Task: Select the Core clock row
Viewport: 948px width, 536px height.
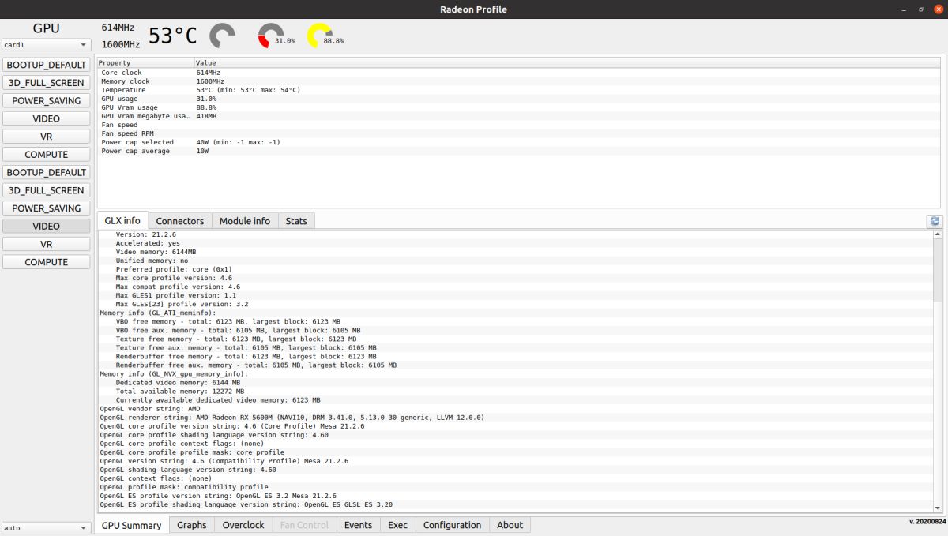Action: click(x=518, y=73)
